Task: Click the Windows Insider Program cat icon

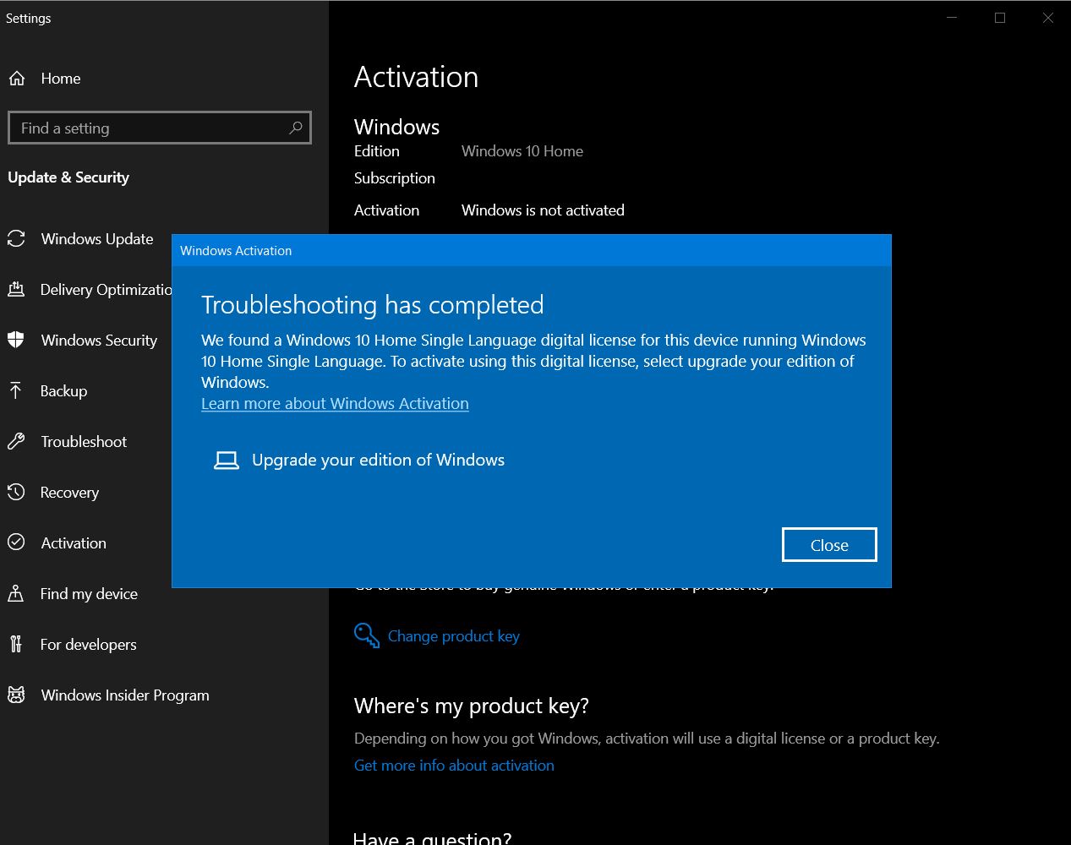Action: [x=16, y=695]
